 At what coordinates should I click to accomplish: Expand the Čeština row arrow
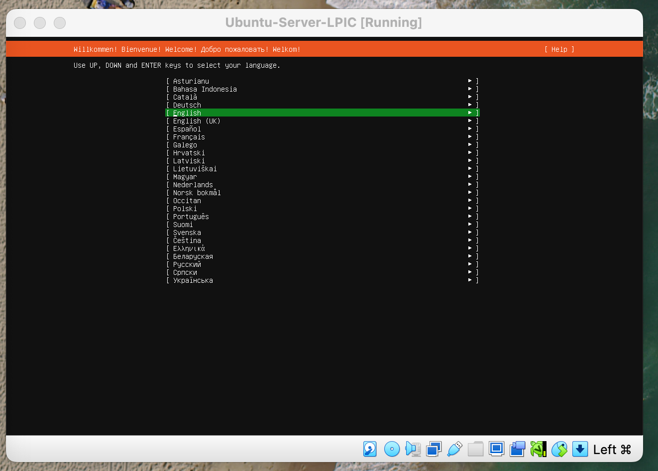click(x=470, y=240)
